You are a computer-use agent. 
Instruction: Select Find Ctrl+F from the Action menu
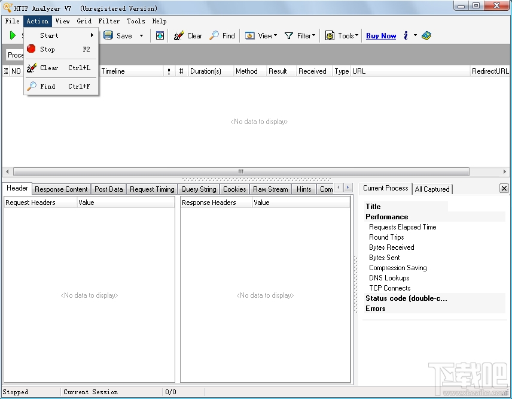pyautogui.click(x=47, y=86)
